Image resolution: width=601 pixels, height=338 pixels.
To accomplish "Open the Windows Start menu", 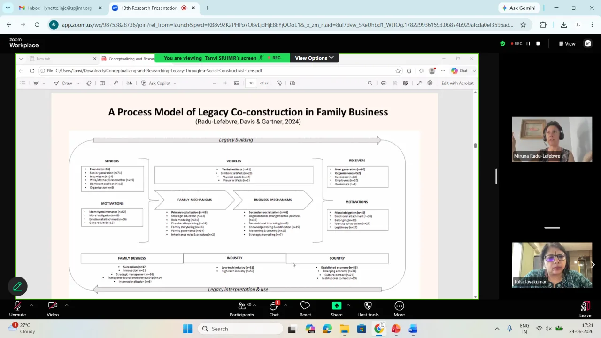I will pyautogui.click(x=187, y=329).
